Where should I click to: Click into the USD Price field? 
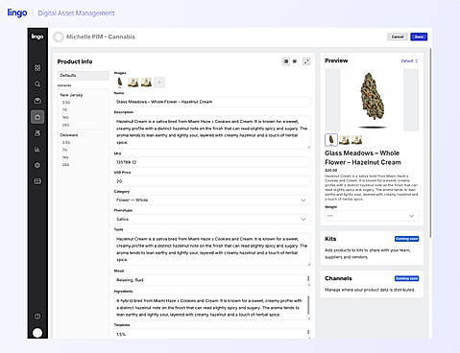tap(211, 181)
